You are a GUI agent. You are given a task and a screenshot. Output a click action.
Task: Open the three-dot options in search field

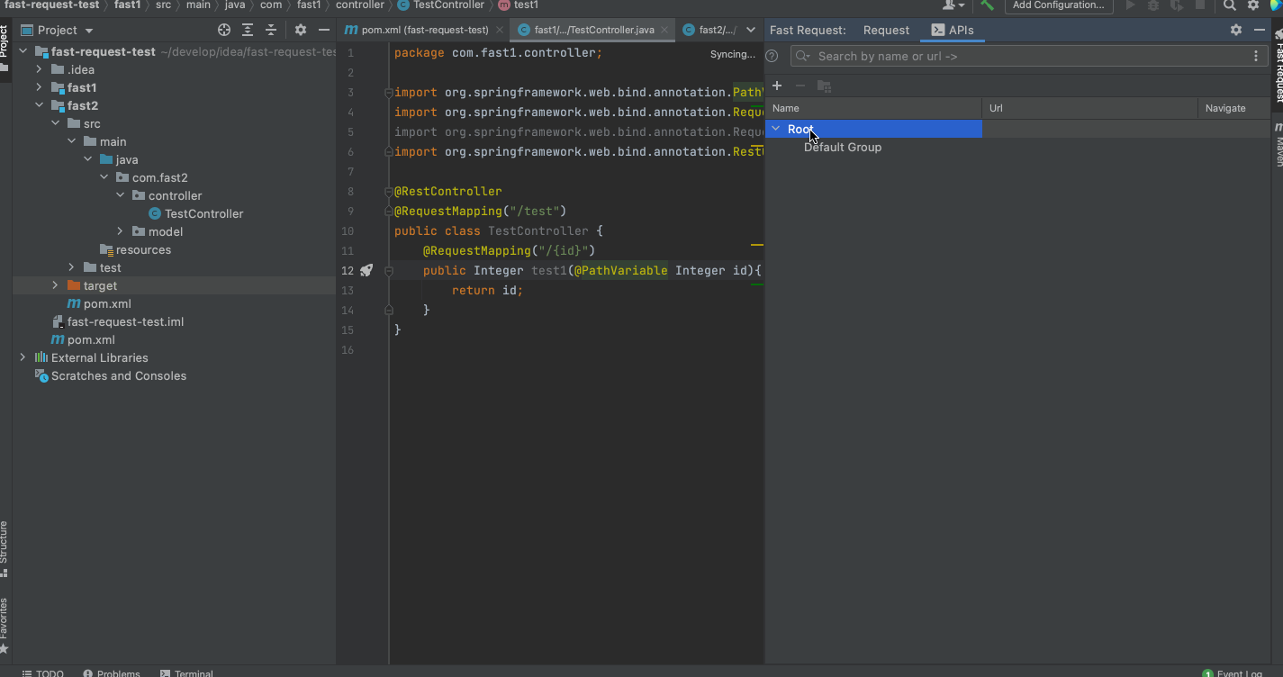pos(1256,56)
